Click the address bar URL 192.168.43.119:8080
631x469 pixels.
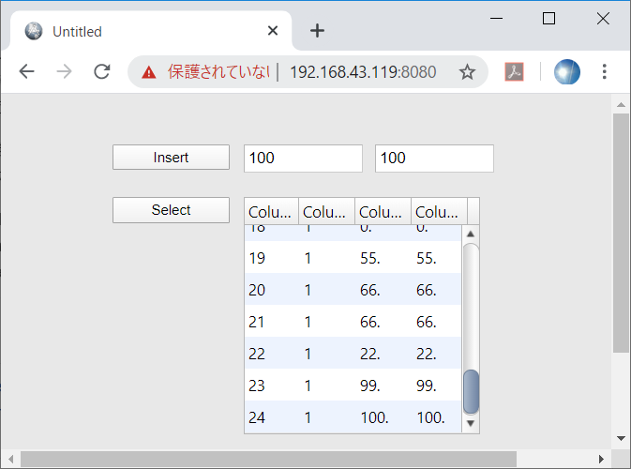(363, 72)
